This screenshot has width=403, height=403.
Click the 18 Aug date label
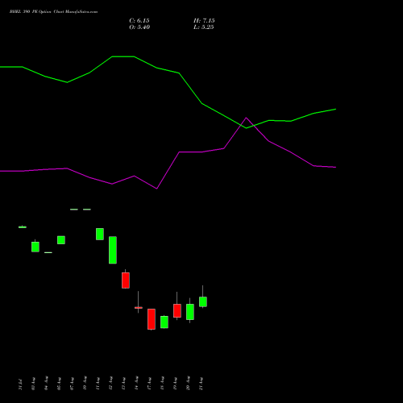pyautogui.click(x=162, y=383)
